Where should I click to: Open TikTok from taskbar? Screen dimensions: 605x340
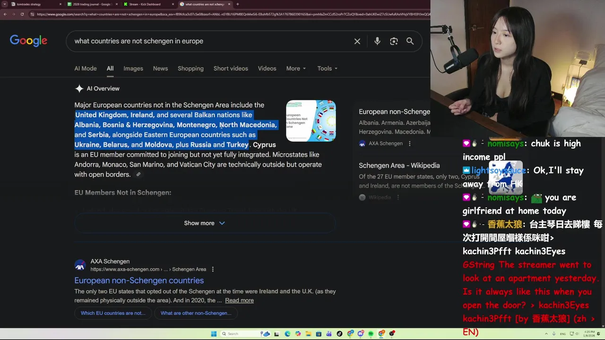pos(339,334)
